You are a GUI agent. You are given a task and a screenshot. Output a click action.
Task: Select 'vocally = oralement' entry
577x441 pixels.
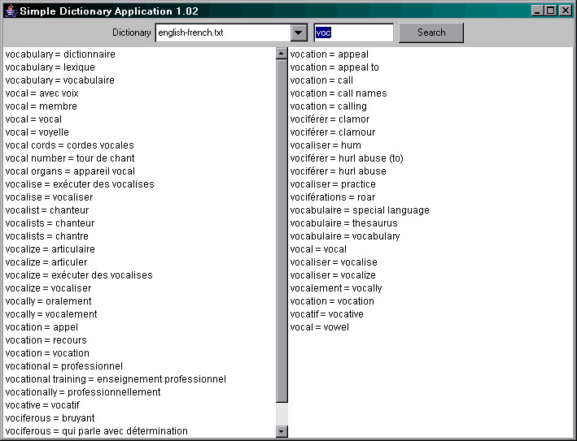[x=49, y=301]
